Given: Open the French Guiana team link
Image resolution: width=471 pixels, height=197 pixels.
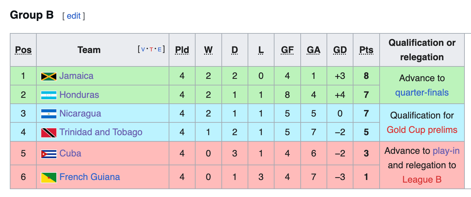Looking at the screenshot, I should tap(90, 177).
